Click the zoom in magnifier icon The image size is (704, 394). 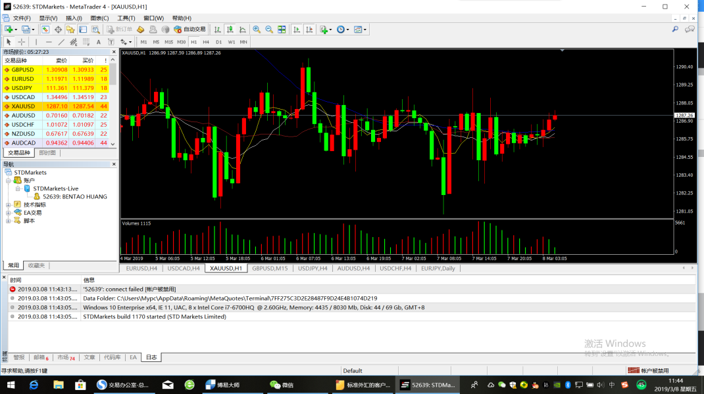click(x=257, y=30)
